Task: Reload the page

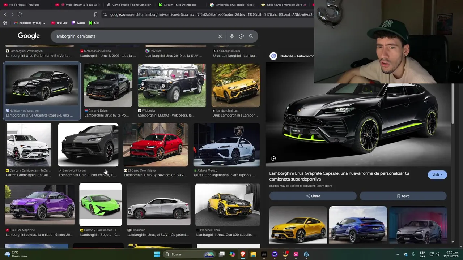Action: pyautogui.click(x=20, y=14)
